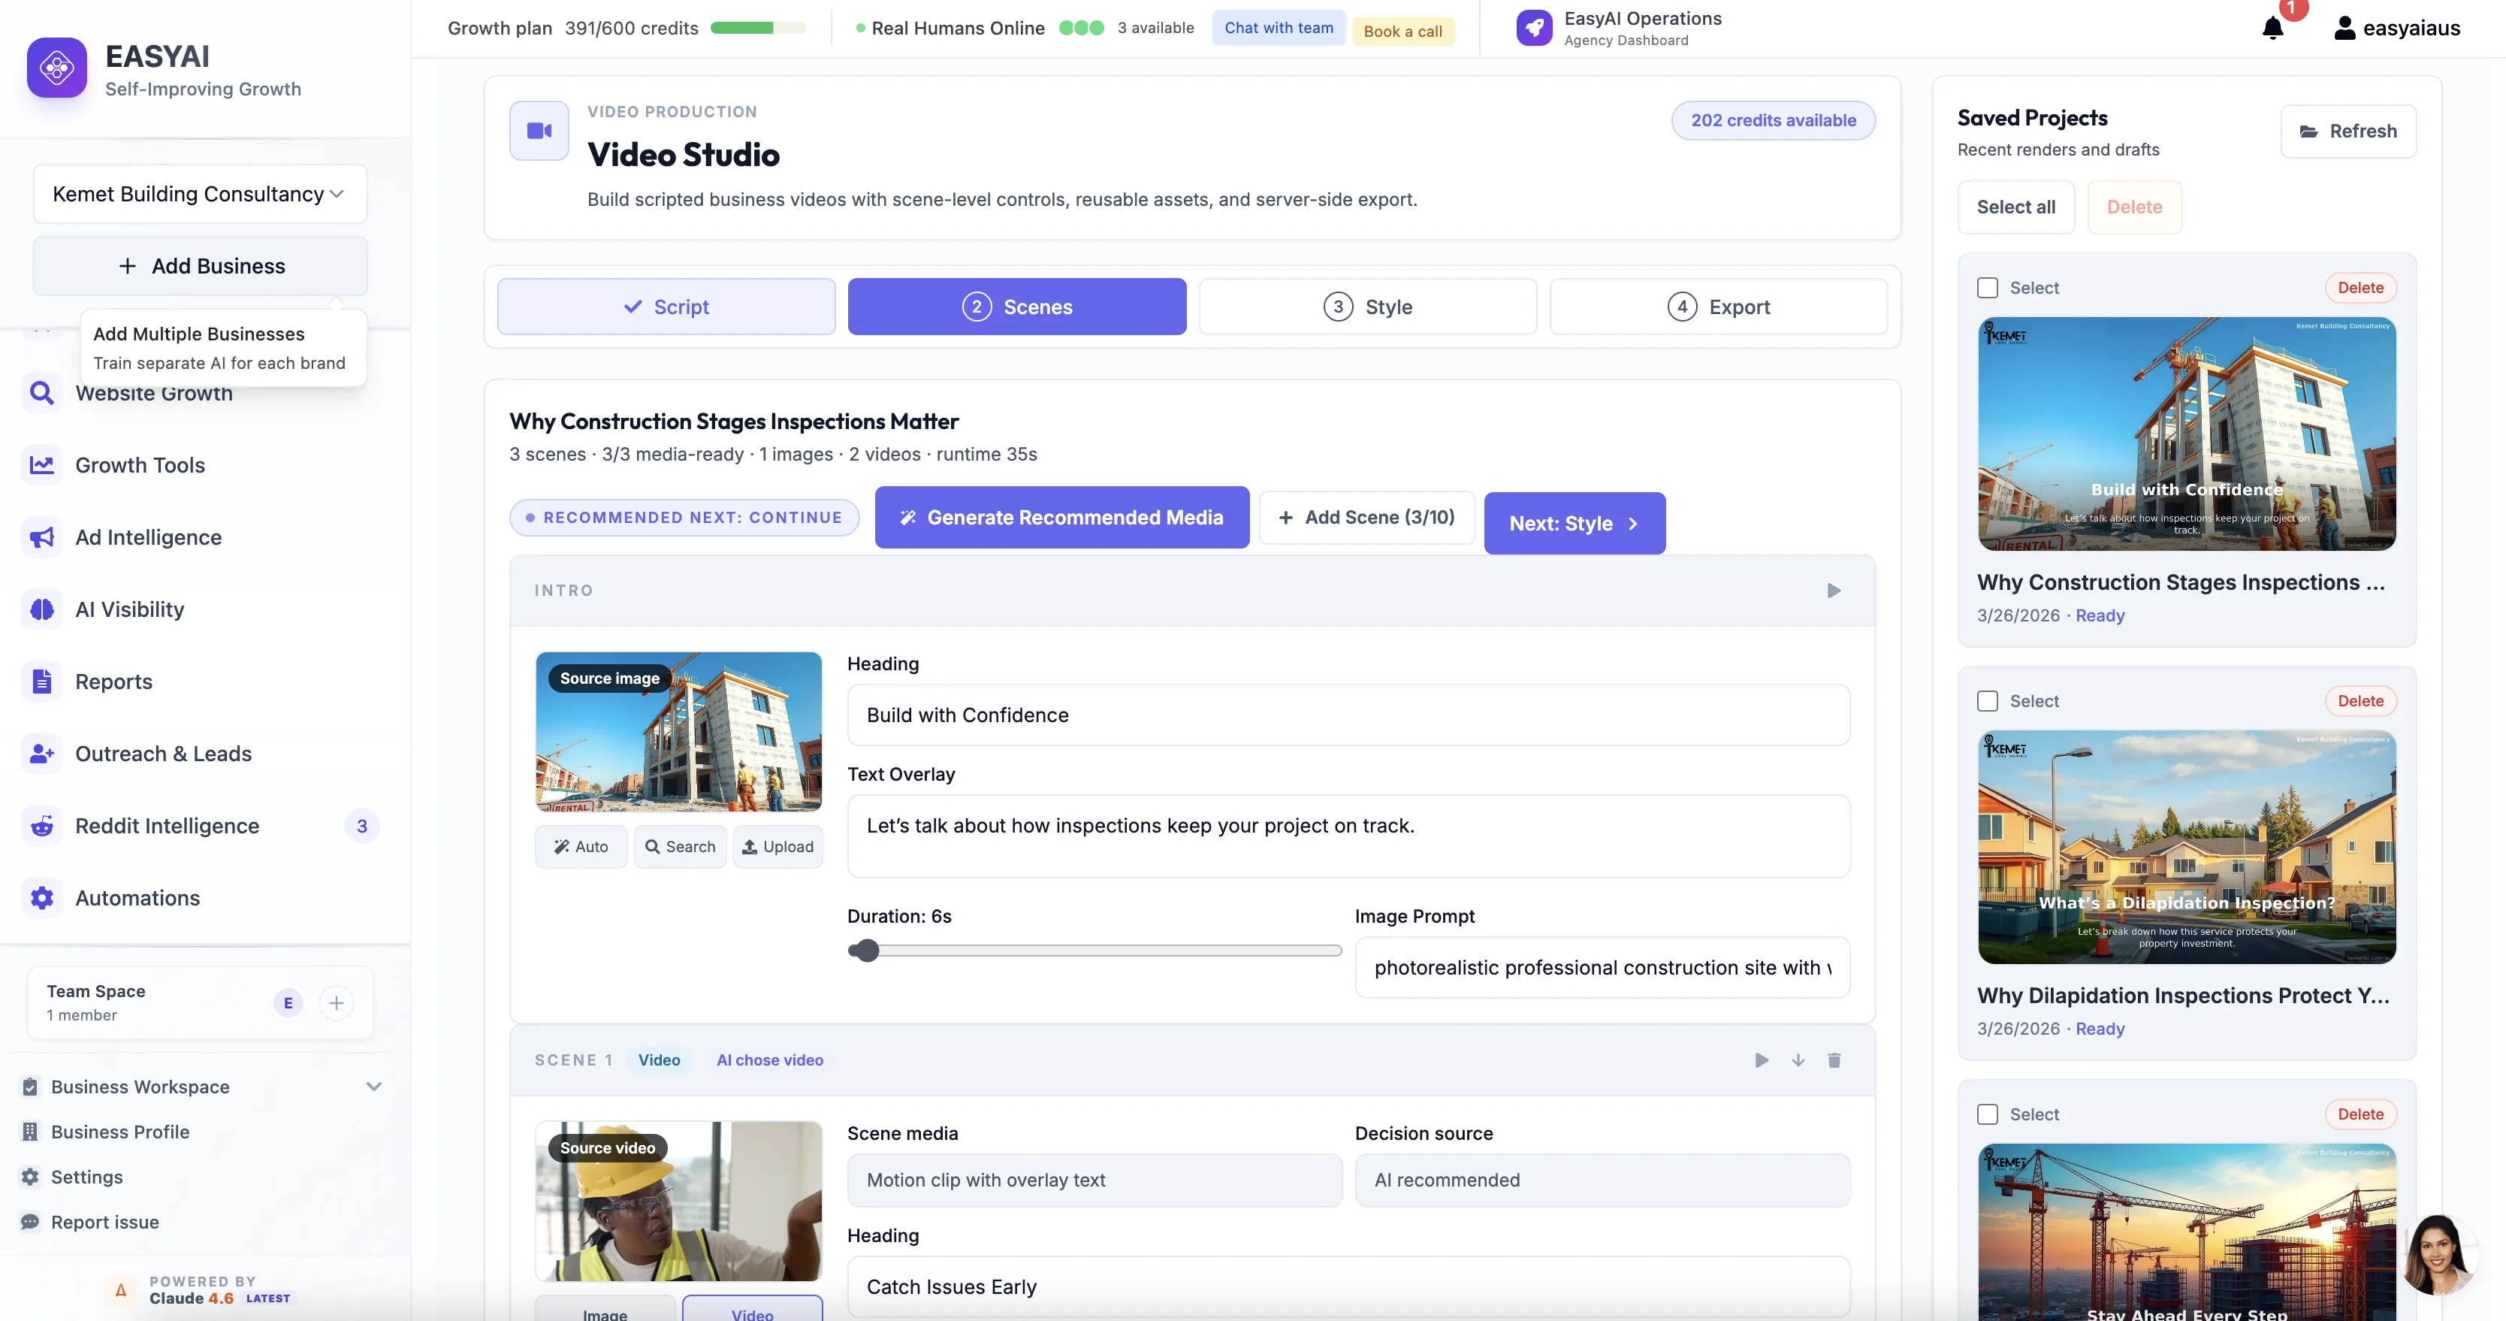The width and height of the screenshot is (2506, 1321).
Task: Check the Select box on Stay Ahead project
Action: pos(1988,1114)
